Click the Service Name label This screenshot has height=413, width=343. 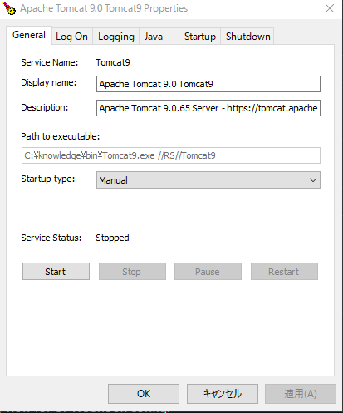50,62
